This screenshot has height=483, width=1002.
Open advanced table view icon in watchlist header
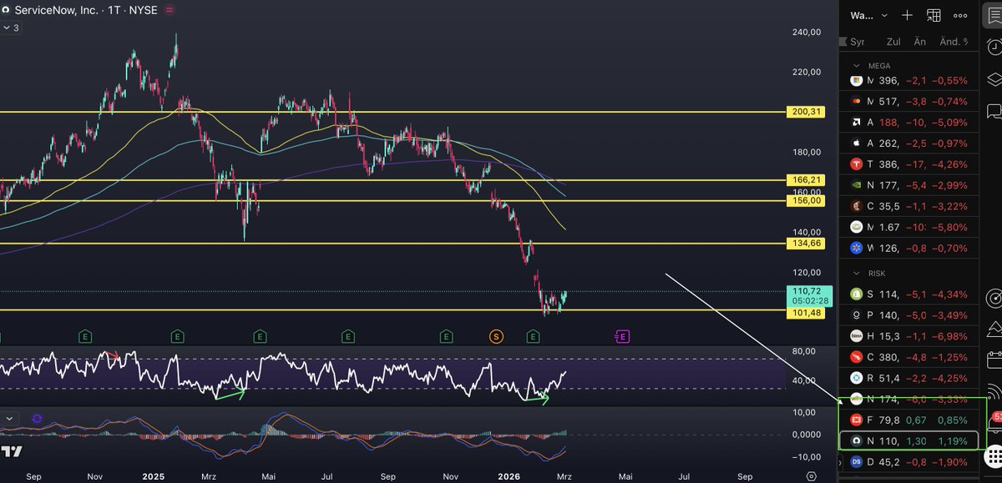[x=934, y=15]
